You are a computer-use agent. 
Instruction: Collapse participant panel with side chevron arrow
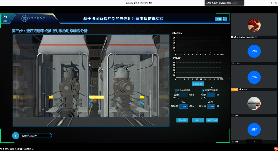tap(229, 78)
